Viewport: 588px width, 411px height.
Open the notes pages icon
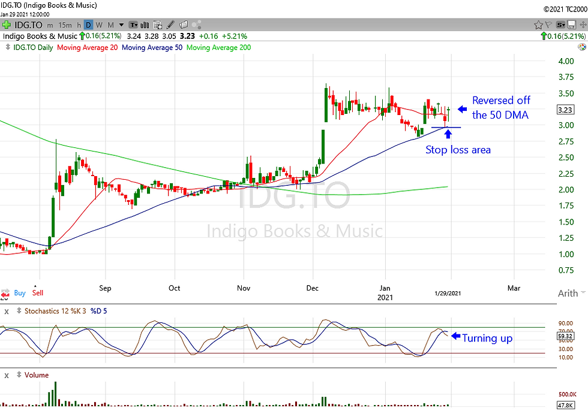[x=184, y=25]
